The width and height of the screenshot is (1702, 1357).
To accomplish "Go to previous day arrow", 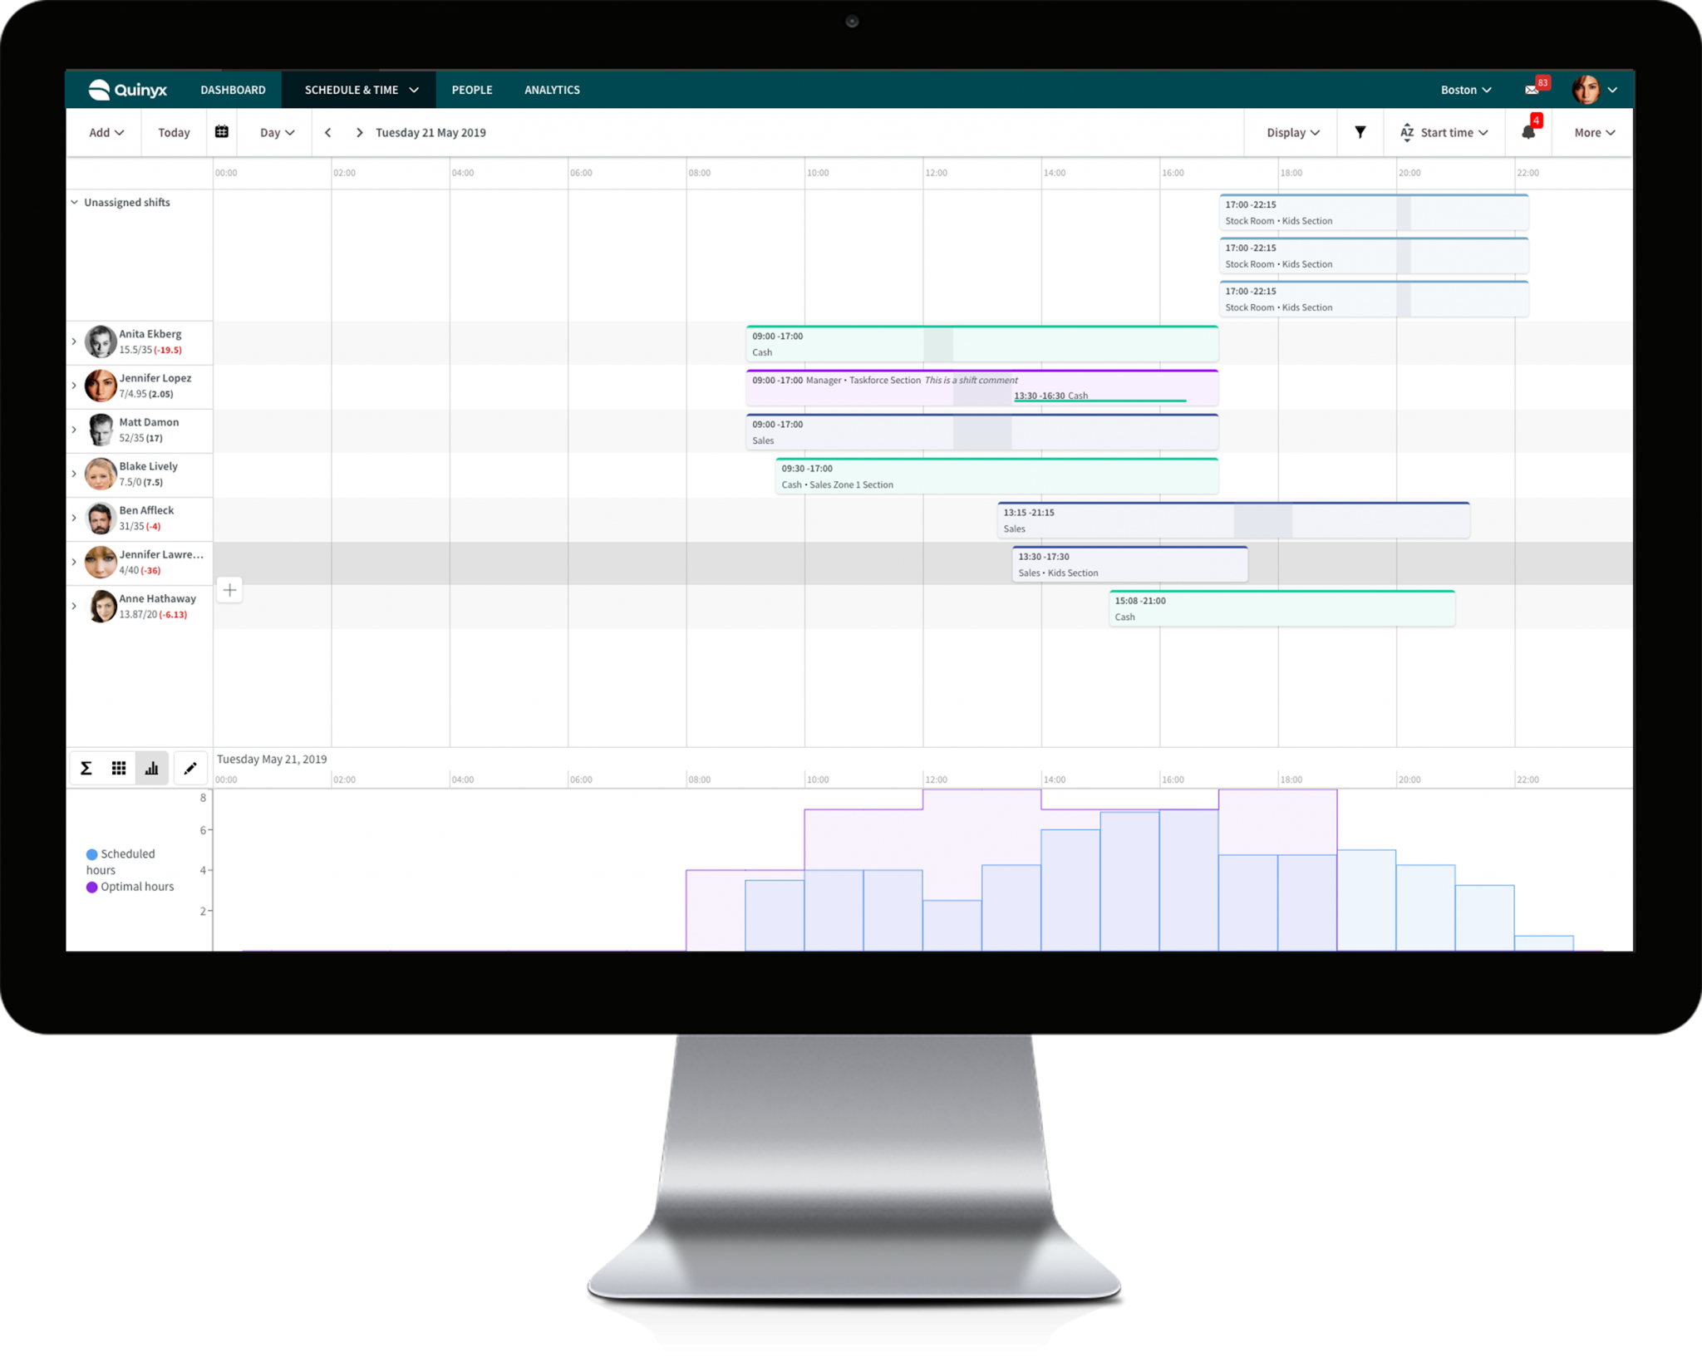I will [x=328, y=132].
